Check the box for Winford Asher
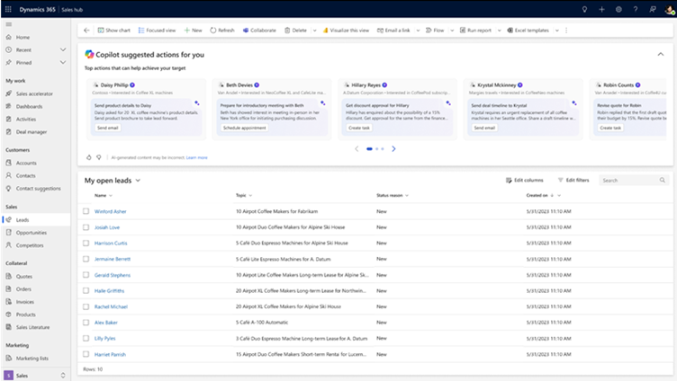 [x=86, y=211]
